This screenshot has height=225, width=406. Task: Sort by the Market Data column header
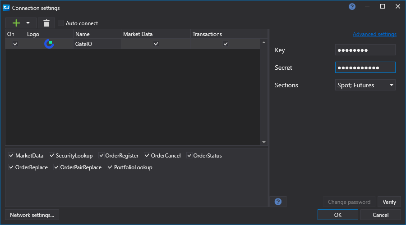(156, 34)
